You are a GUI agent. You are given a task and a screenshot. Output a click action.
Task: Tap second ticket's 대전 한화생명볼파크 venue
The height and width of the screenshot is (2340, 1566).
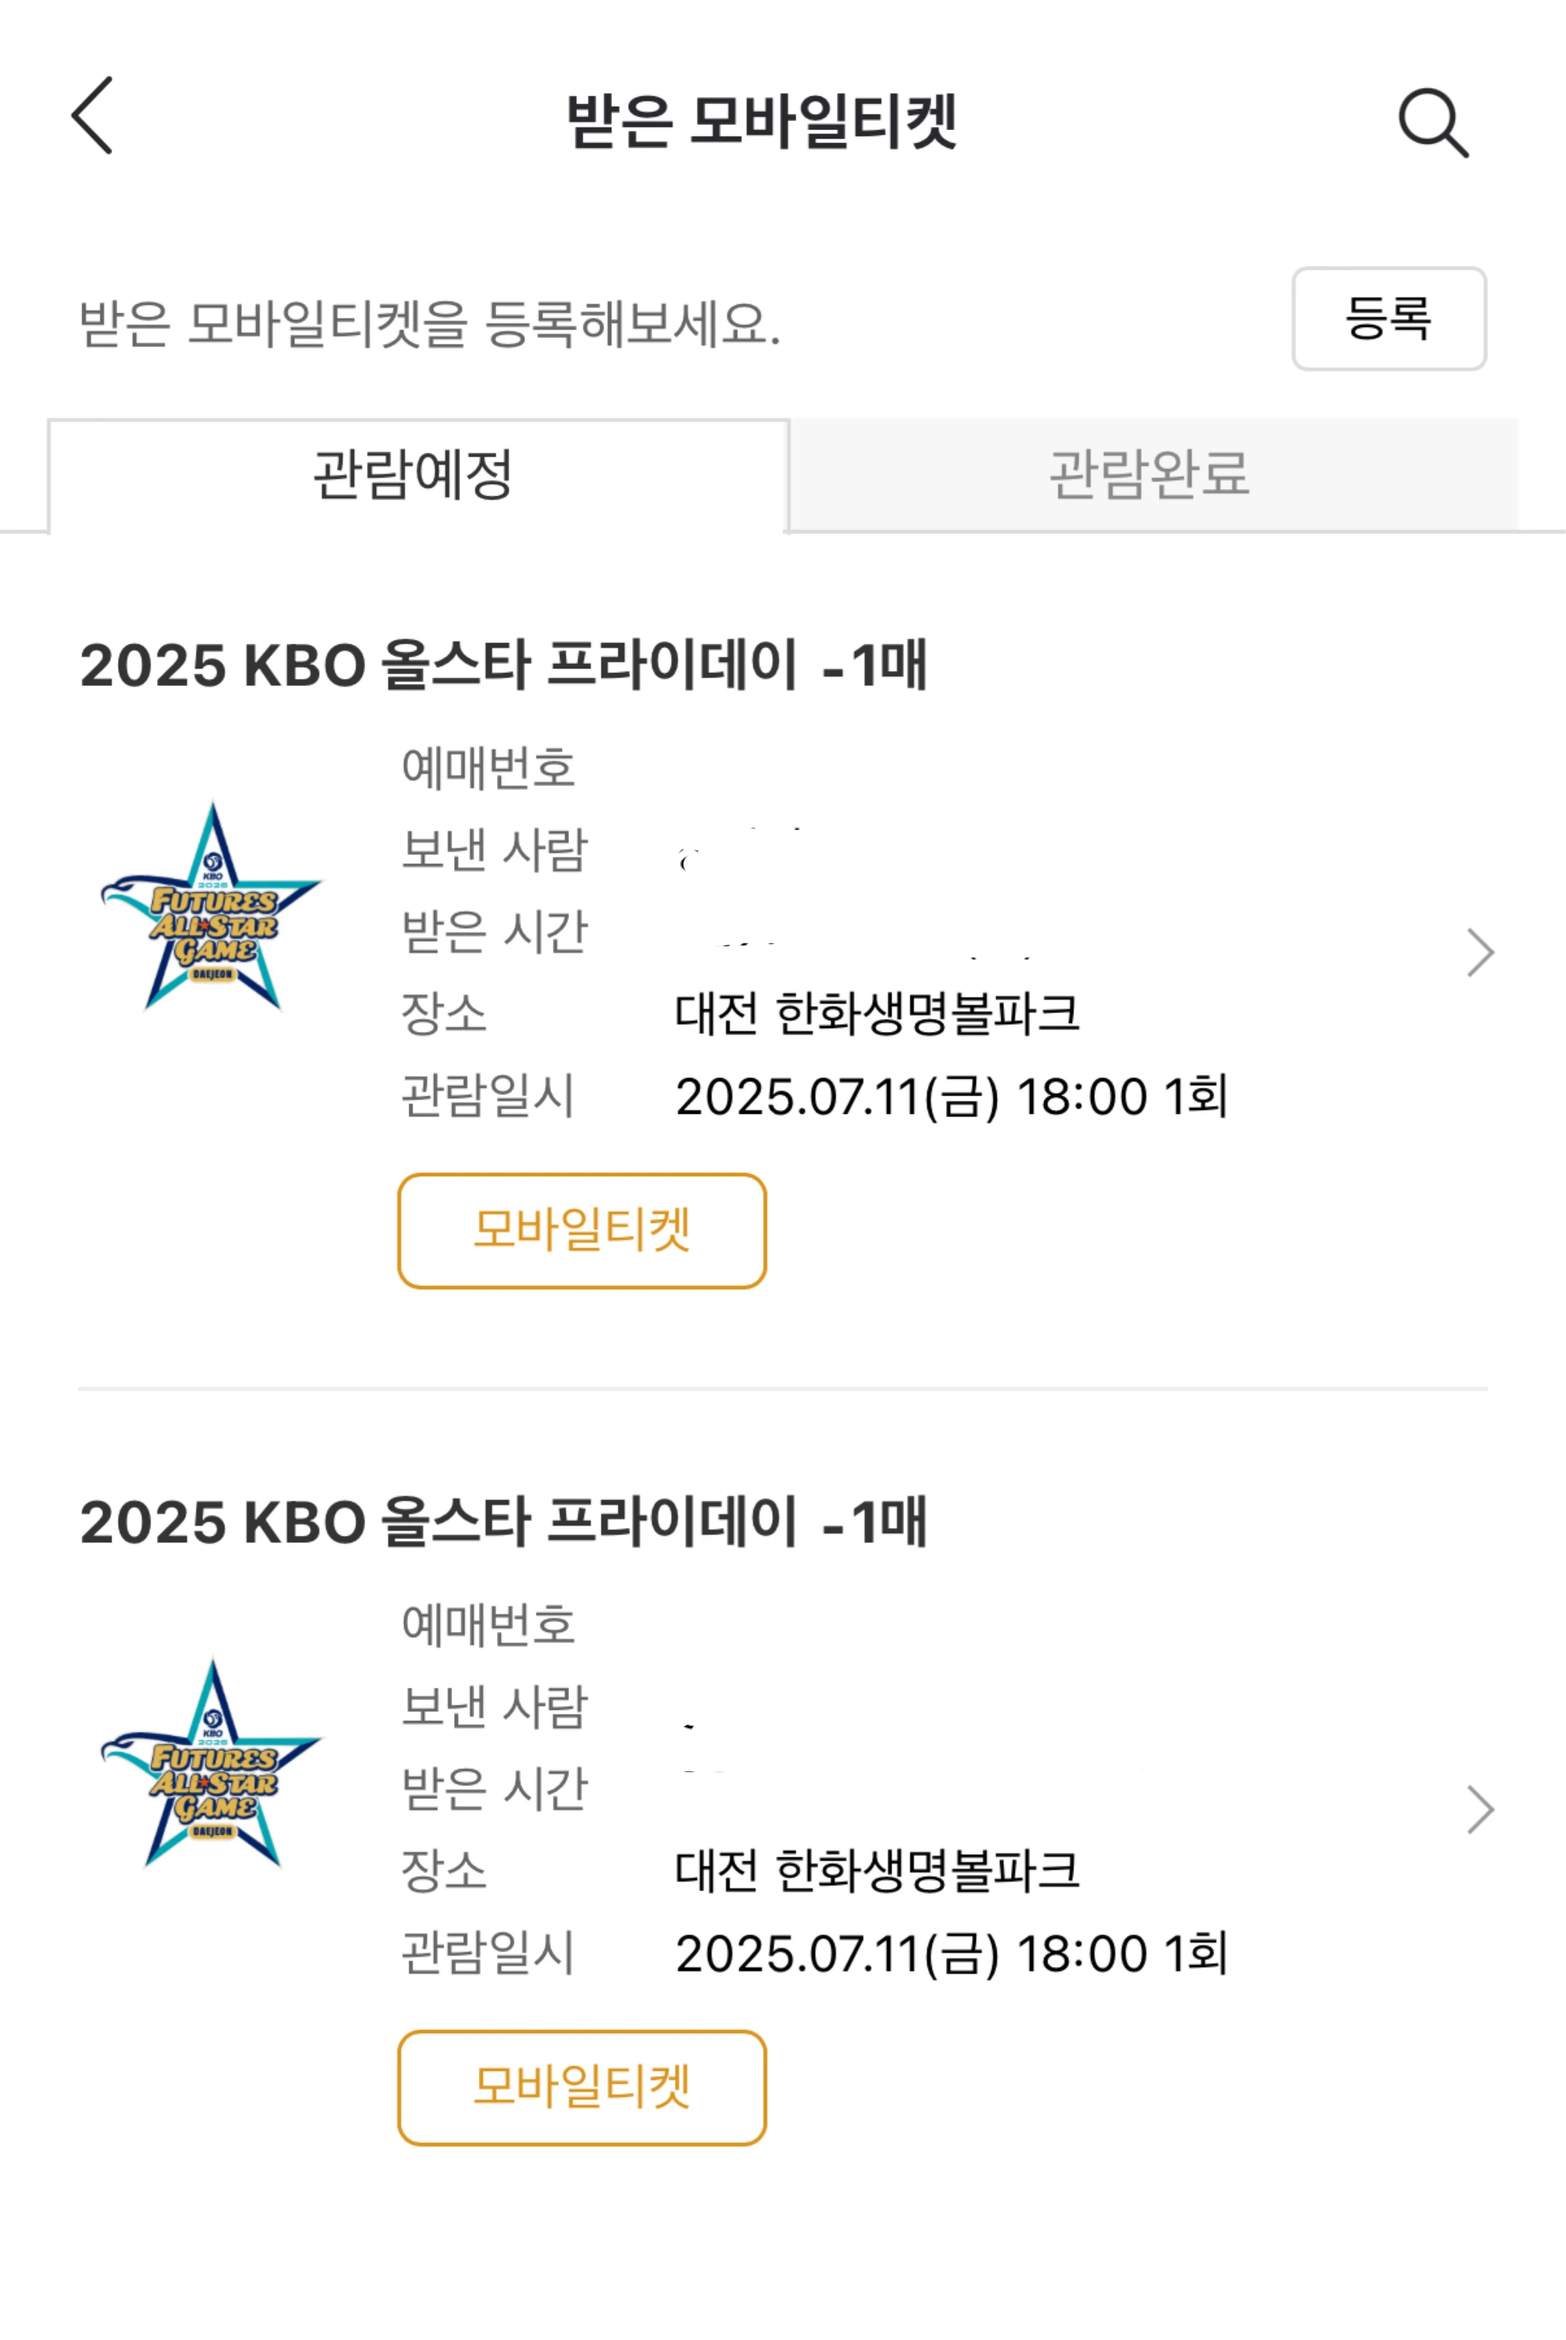pyautogui.click(x=877, y=1870)
